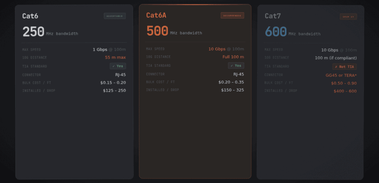Click the 100 m (if compliant) value
This screenshot has width=379, height=183.
pyautogui.click(x=336, y=58)
